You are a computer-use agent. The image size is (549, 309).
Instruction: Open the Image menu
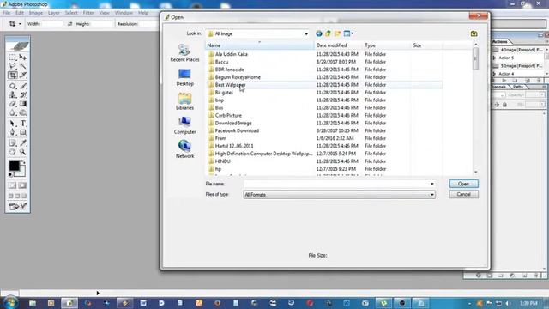coord(36,13)
